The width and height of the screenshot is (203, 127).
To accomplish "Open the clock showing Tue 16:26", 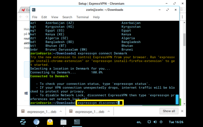I will click(x=176, y=122).
